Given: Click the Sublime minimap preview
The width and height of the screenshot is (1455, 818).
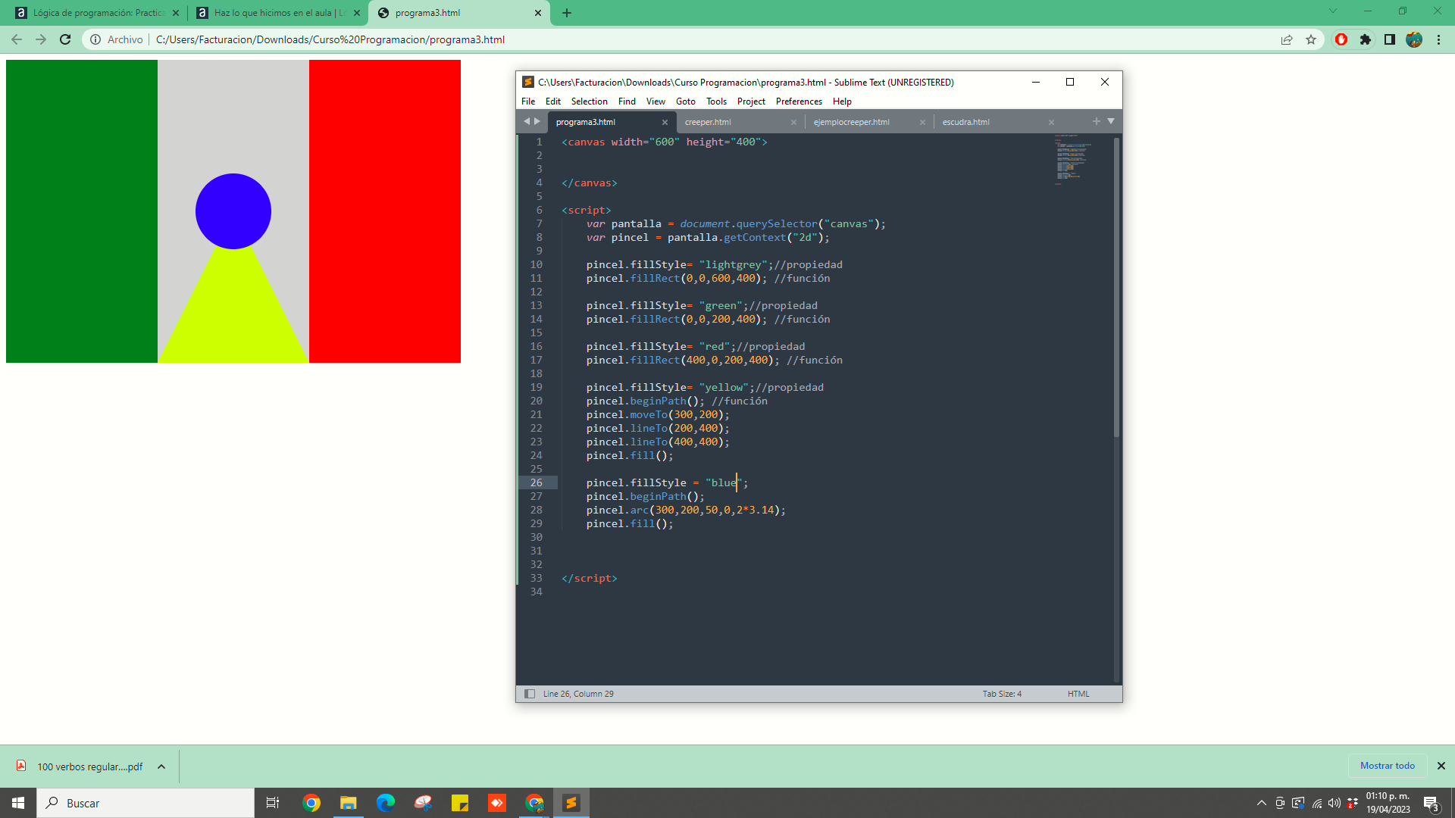Looking at the screenshot, I should tap(1072, 160).
